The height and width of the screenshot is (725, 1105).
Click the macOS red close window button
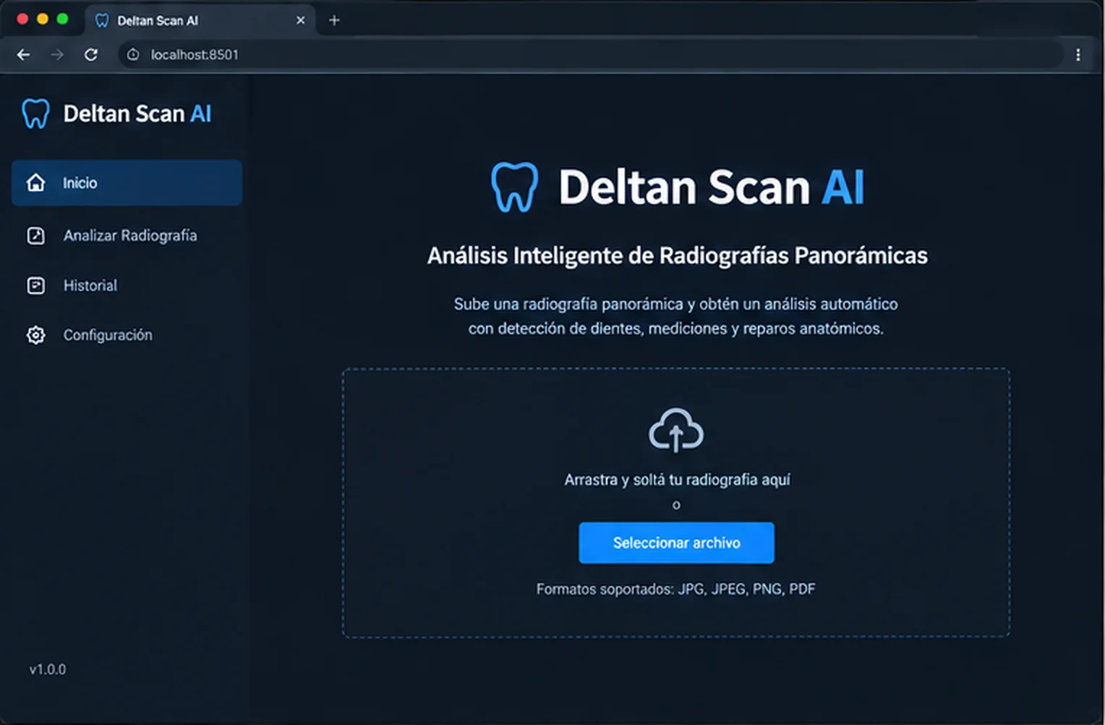(22, 19)
